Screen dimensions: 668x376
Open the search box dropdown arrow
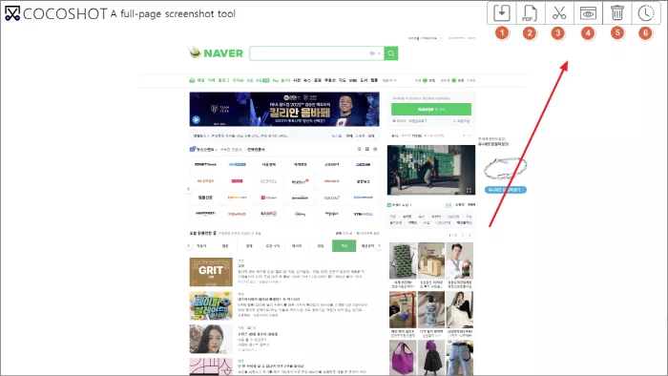point(379,53)
